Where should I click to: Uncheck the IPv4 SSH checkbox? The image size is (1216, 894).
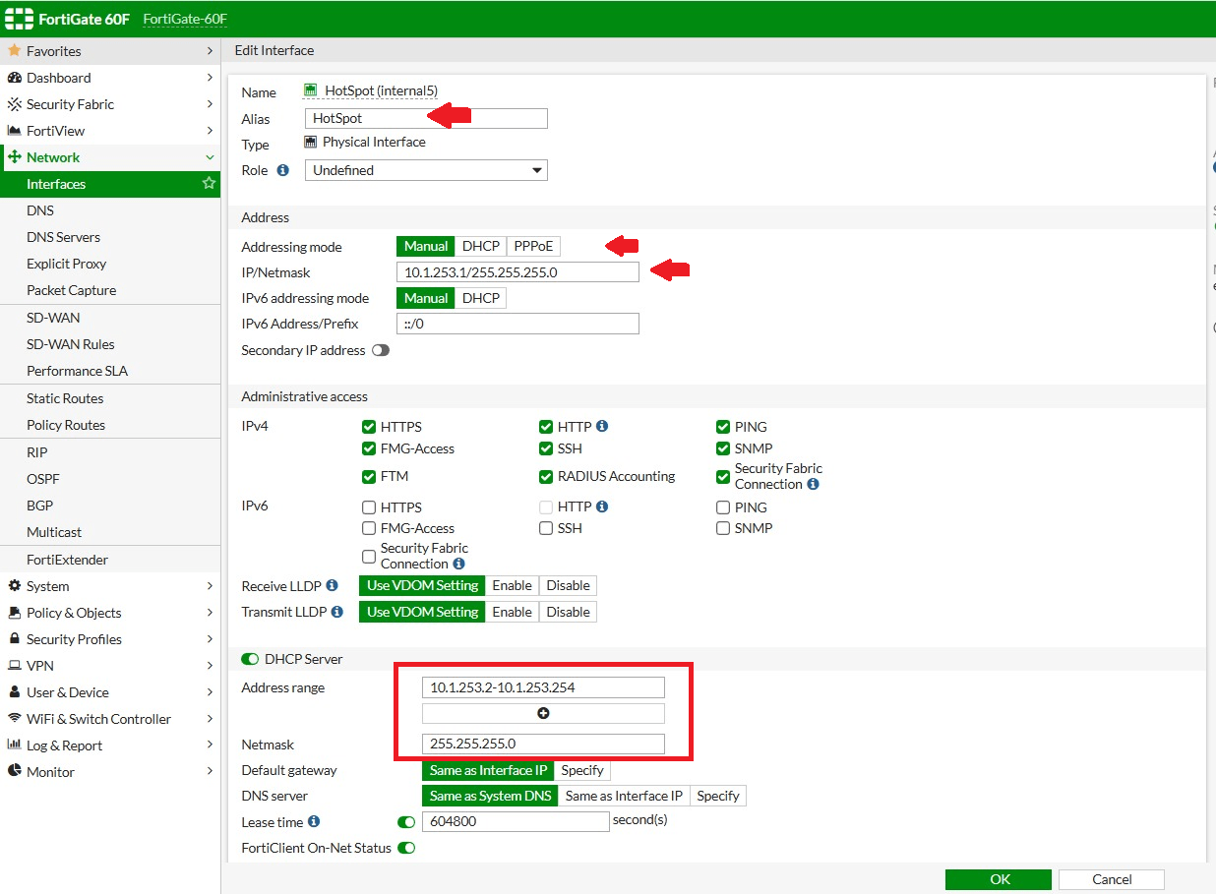[546, 448]
